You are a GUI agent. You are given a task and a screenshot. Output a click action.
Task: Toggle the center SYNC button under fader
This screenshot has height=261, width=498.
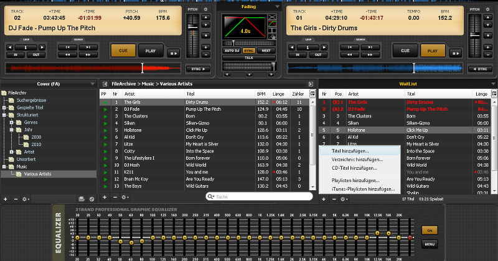click(248, 50)
